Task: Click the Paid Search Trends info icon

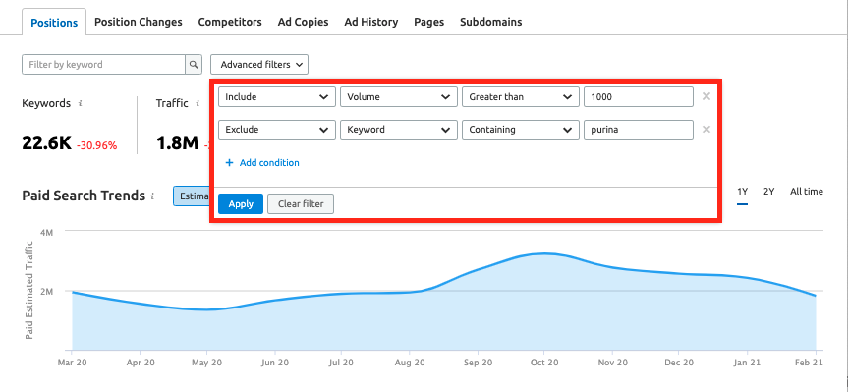Action: [x=153, y=196]
